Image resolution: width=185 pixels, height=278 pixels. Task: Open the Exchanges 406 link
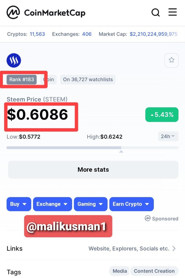pos(87,34)
